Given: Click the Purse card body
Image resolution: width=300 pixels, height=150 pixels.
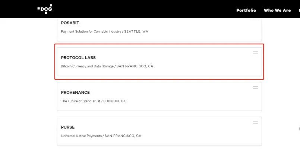Looking at the screenshot, I should coord(159,131).
